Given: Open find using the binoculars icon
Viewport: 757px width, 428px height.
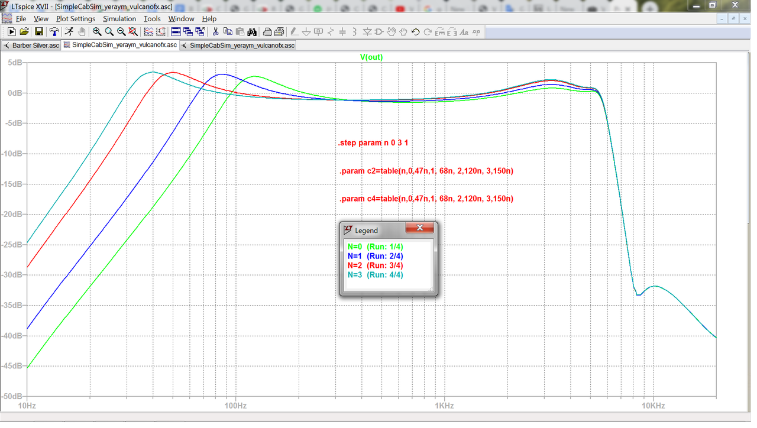Looking at the screenshot, I should click(253, 31).
